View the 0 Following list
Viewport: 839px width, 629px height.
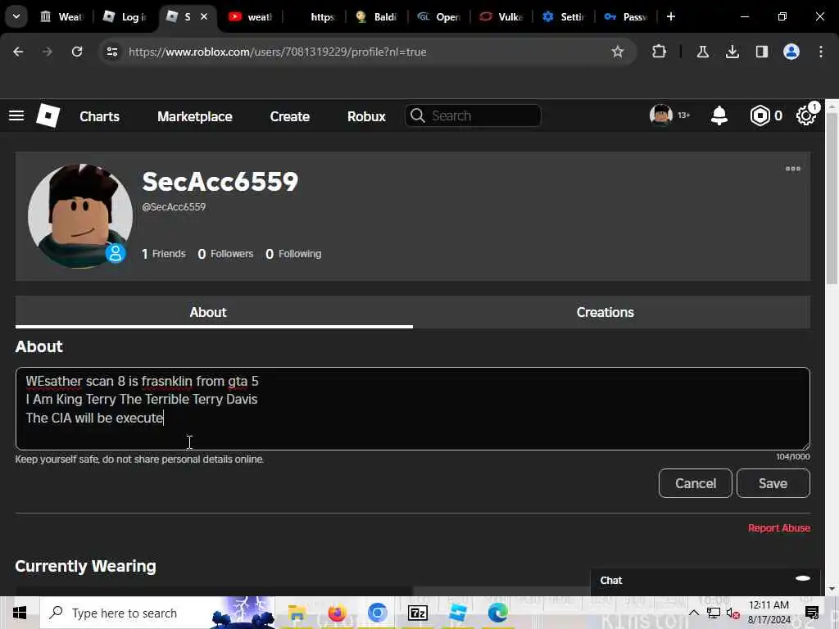pos(293,254)
